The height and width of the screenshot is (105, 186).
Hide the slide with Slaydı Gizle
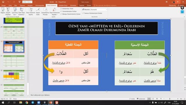pyautogui.click(x=38, y=11)
